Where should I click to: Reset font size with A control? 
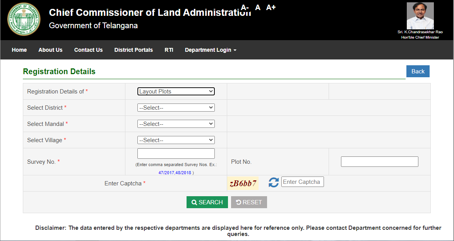(258, 7)
